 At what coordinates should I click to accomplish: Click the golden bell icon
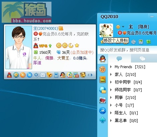pyautogui.click(x=49, y=75)
